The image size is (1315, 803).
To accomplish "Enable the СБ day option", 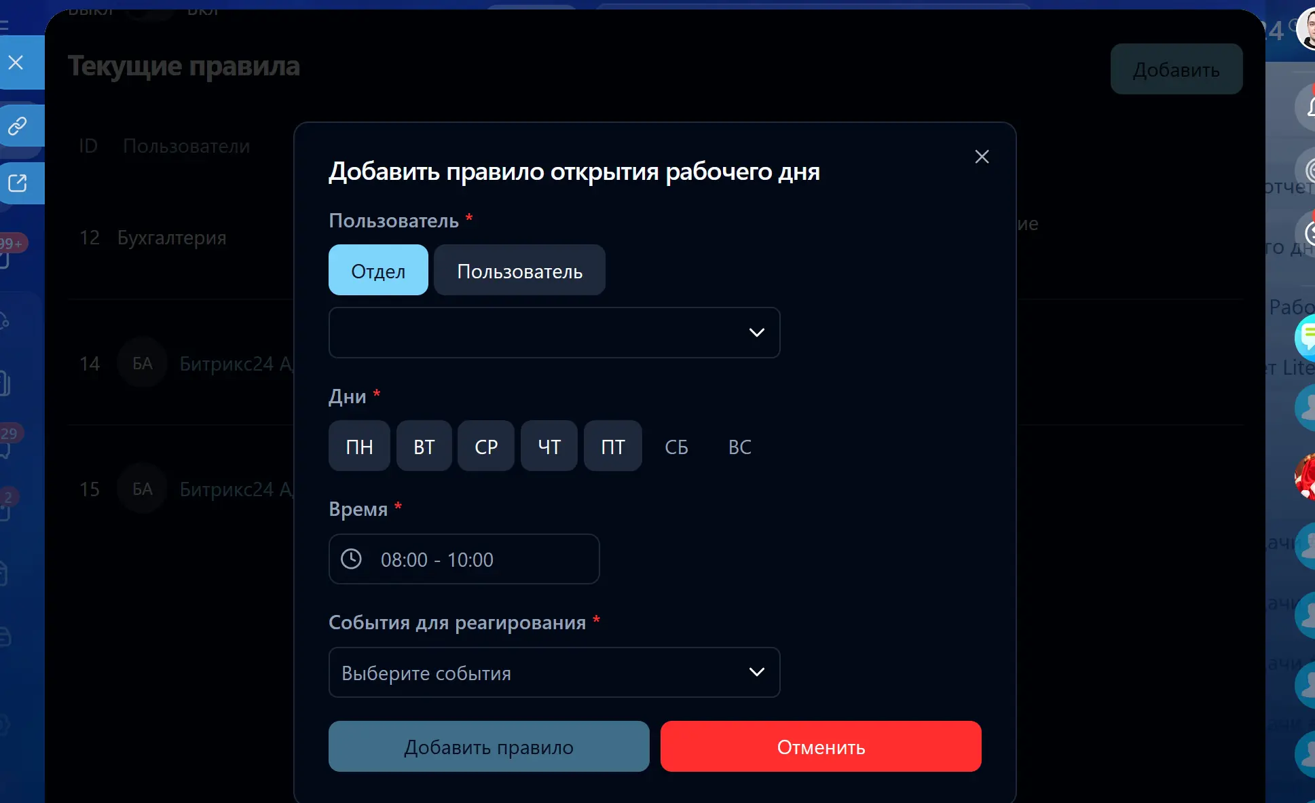I will 676,447.
